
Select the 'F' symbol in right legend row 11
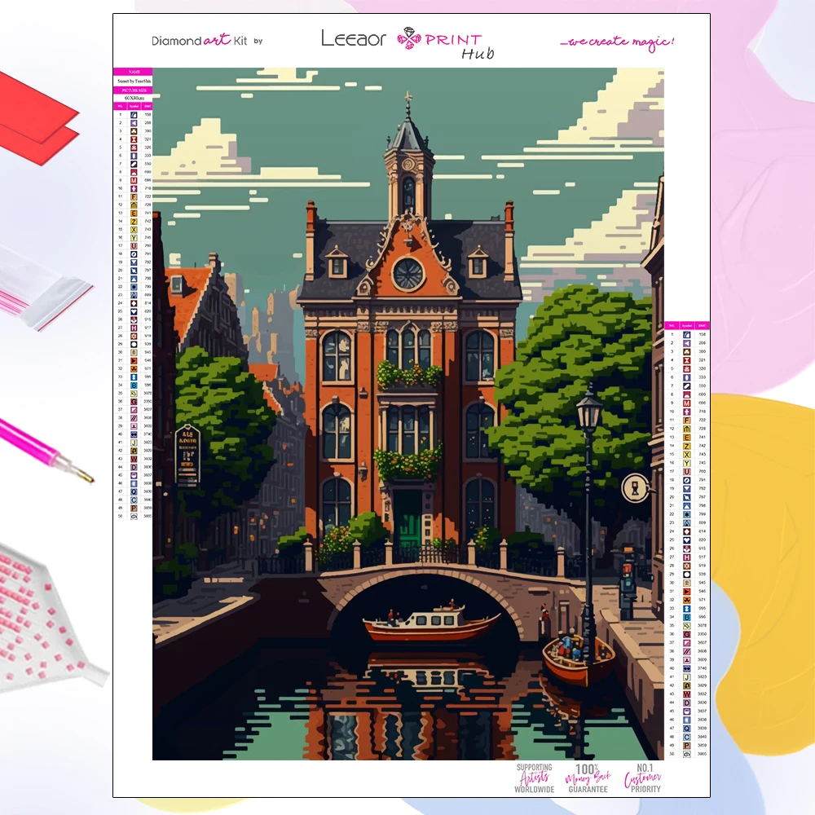pyautogui.click(x=686, y=421)
